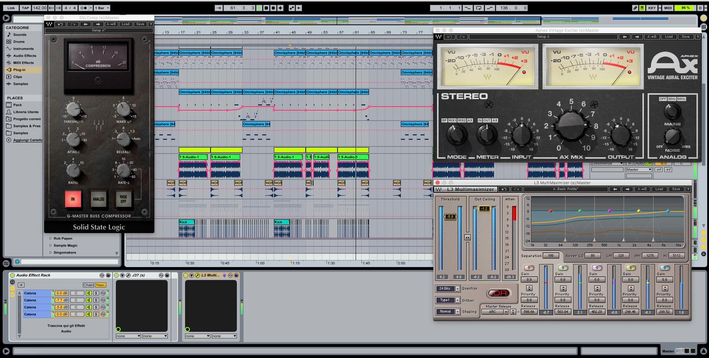Click the L3 Out Ceiling slider handle at -1.2
The width and height of the screenshot is (709, 358).
[484, 208]
